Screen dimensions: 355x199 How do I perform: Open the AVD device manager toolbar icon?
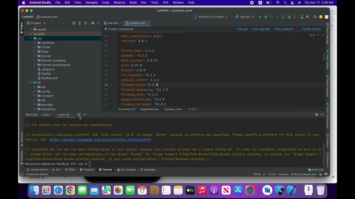click(302, 17)
